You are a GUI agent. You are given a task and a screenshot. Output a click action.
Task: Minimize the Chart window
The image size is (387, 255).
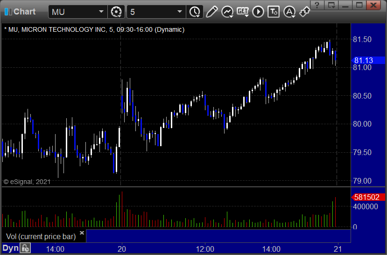(x=345, y=5)
